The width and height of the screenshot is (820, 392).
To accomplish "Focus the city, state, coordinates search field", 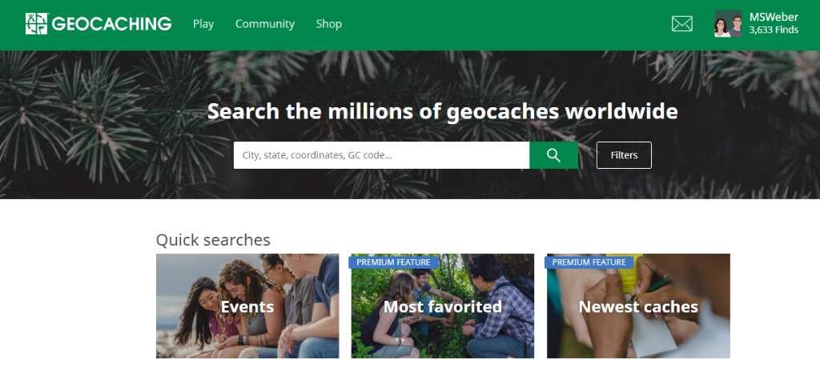I will 381,155.
